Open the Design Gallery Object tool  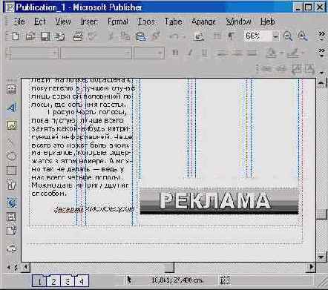(11, 248)
